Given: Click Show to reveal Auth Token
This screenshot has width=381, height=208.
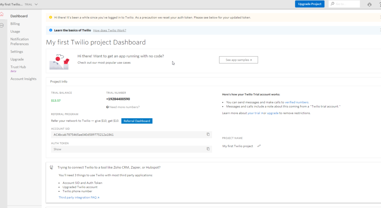Looking at the screenshot, I should pos(57,149).
